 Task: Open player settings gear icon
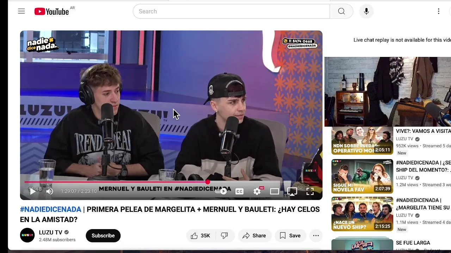coord(257,191)
